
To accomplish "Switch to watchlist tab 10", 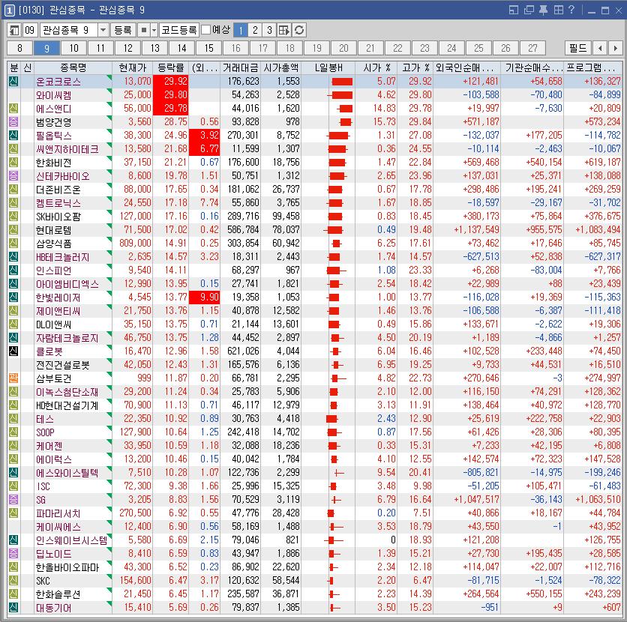I will (x=74, y=49).
